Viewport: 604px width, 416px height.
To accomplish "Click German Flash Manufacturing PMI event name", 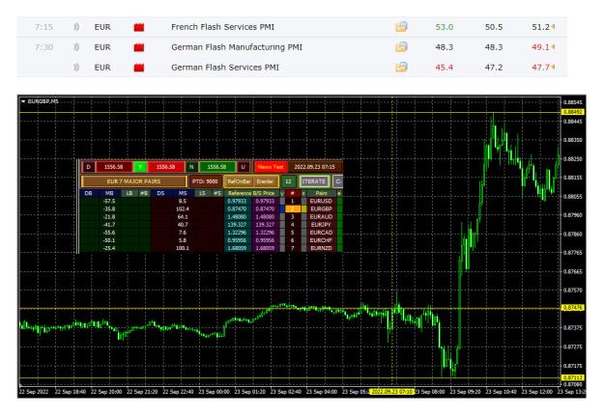I will tap(237, 47).
